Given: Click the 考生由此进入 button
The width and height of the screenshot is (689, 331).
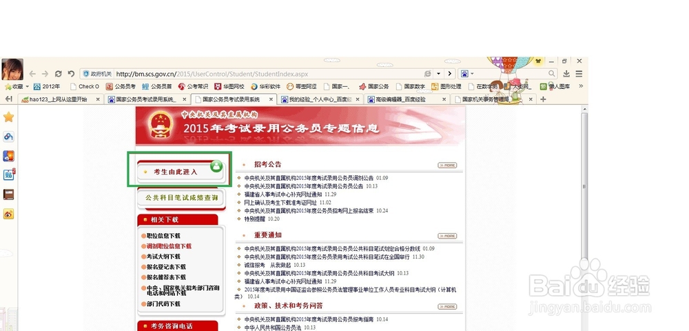Looking at the screenshot, I should click(x=181, y=172).
